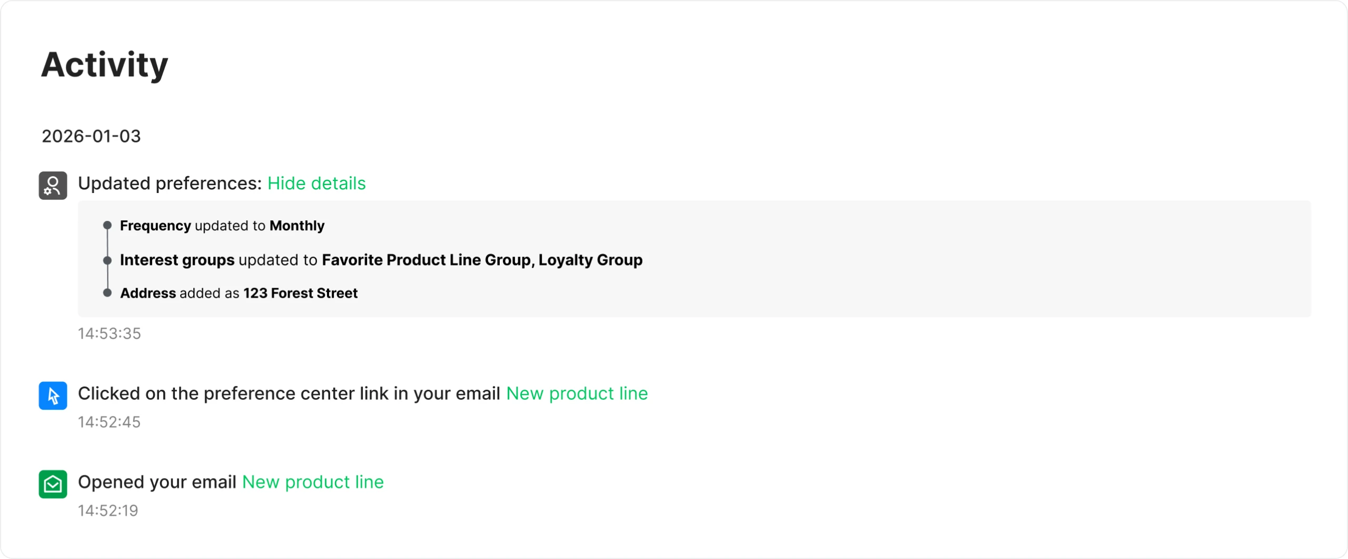Click the "Clicked on the preference center link" text
The width and height of the screenshot is (1348, 559).
[x=289, y=394]
